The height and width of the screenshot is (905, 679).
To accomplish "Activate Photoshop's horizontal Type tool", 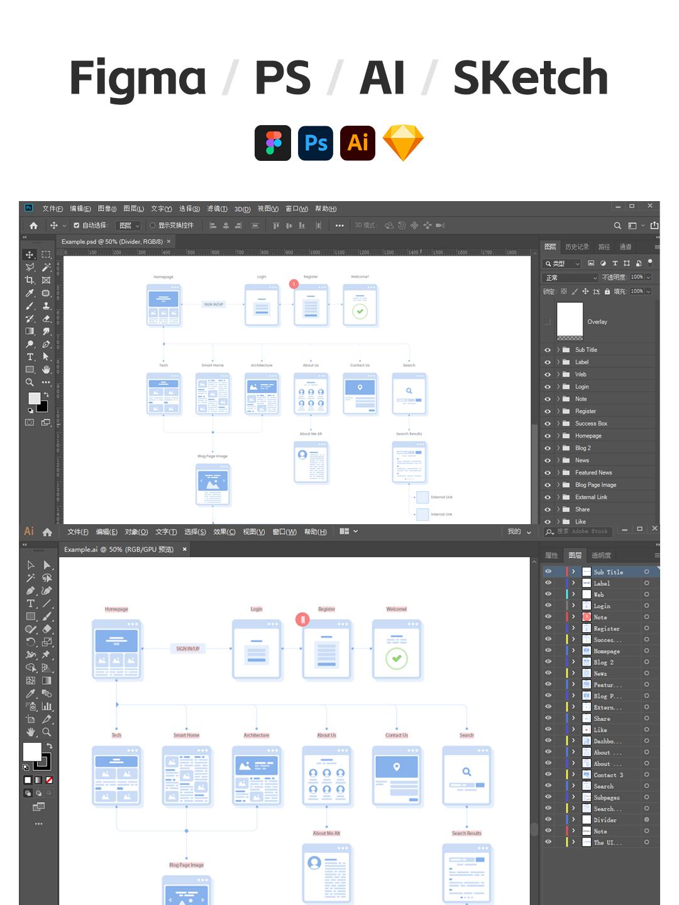I will [30, 357].
